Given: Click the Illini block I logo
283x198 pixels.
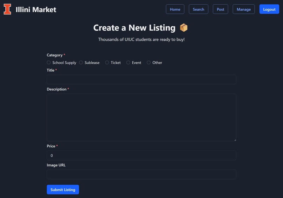Looking at the screenshot, I should pos(7,9).
